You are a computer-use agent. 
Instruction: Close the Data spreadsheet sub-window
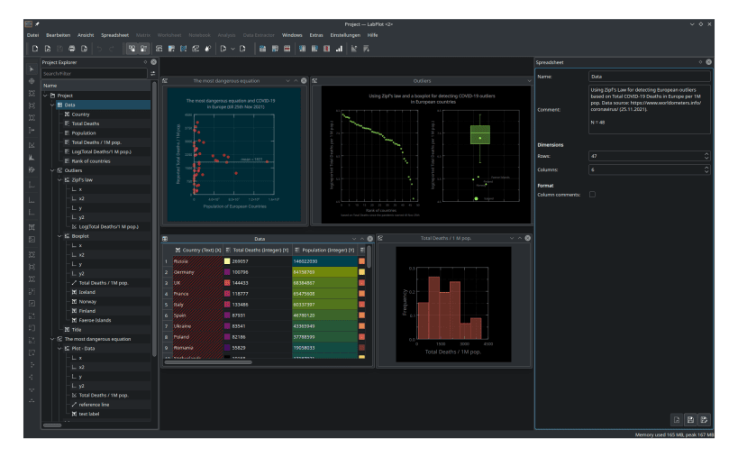pyautogui.click(x=370, y=239)
